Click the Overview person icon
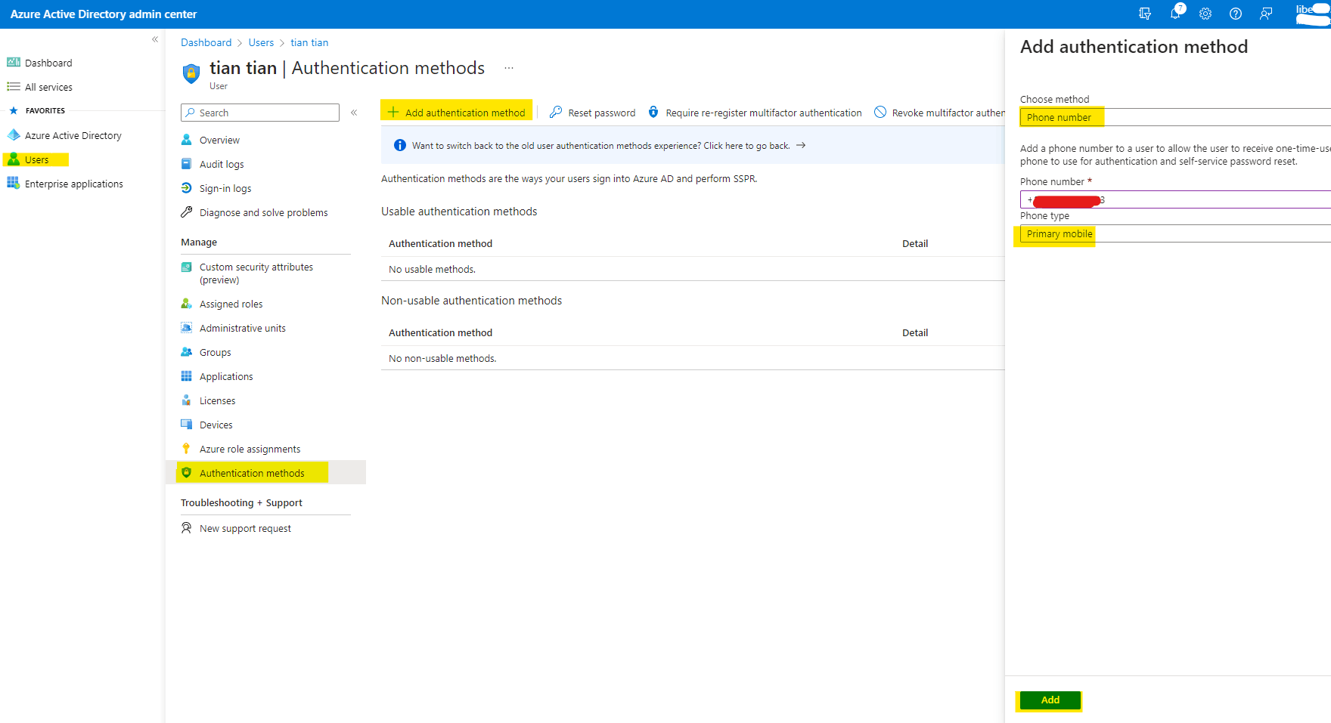This screenshot has height=723, width=1331. 187,140
